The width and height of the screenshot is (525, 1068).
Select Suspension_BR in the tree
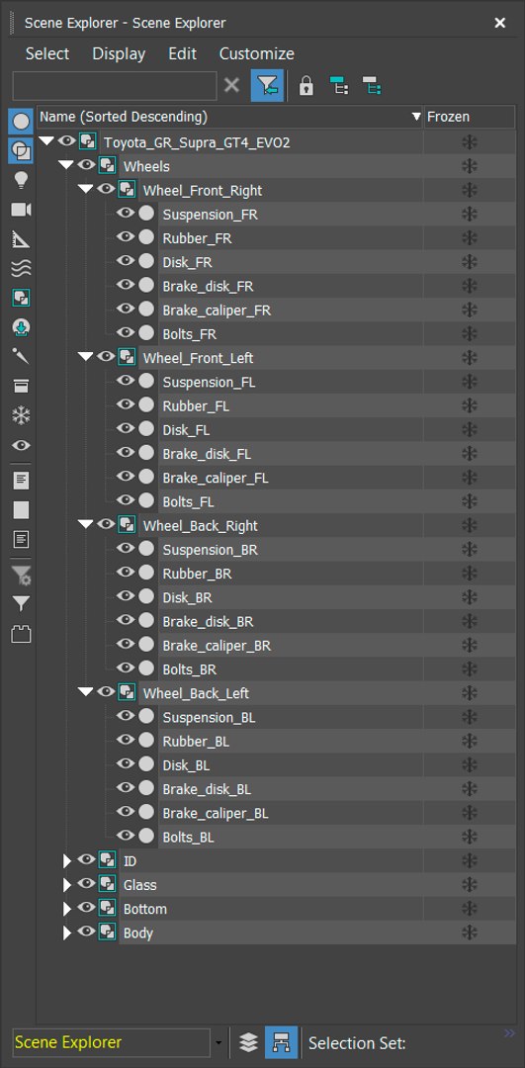pyautogui.click(x=211, y=550)
